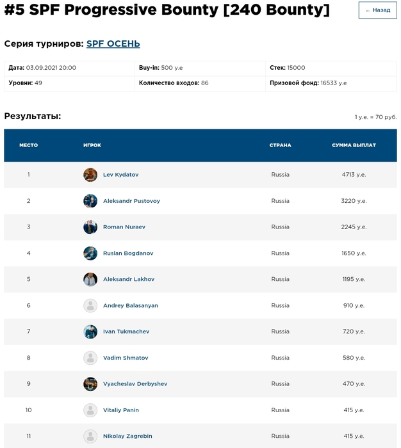Click Nikolay Zagrebin's placeholder avatar icon
The image size is (401, 448).
pos(90,436)
